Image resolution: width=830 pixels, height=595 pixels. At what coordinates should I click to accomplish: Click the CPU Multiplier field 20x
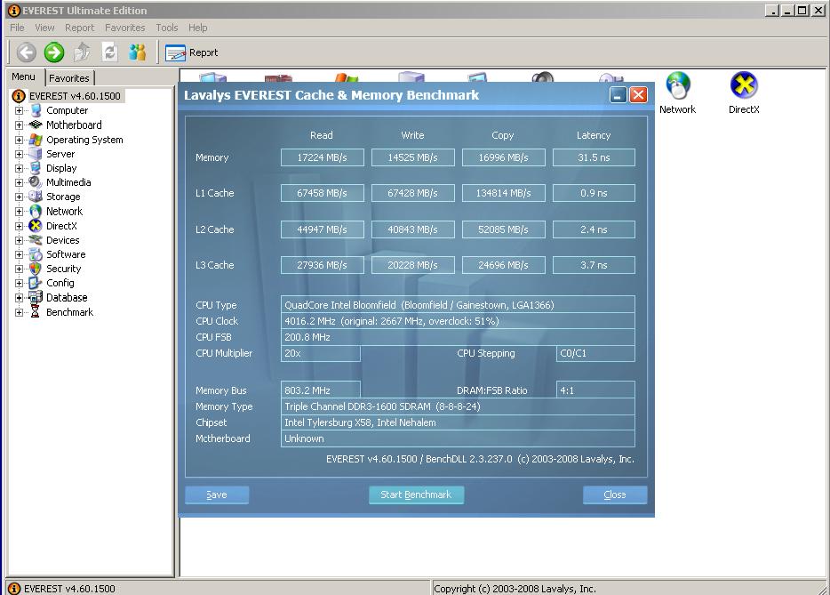pyautogui.click(x=321, y=353)
